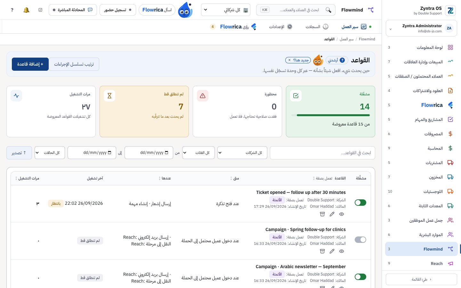Archive the 'Spring follow-up for clinics' rule
The height and width of the screenshot is (288, 461).
pyautogui.click(x=322, y=251)
